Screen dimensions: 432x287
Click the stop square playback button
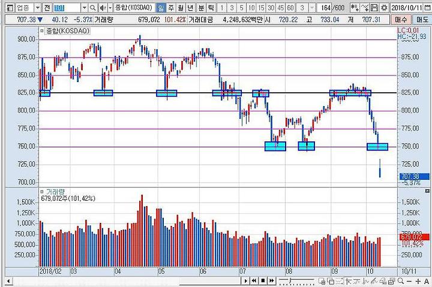click(x=263, y=281)
